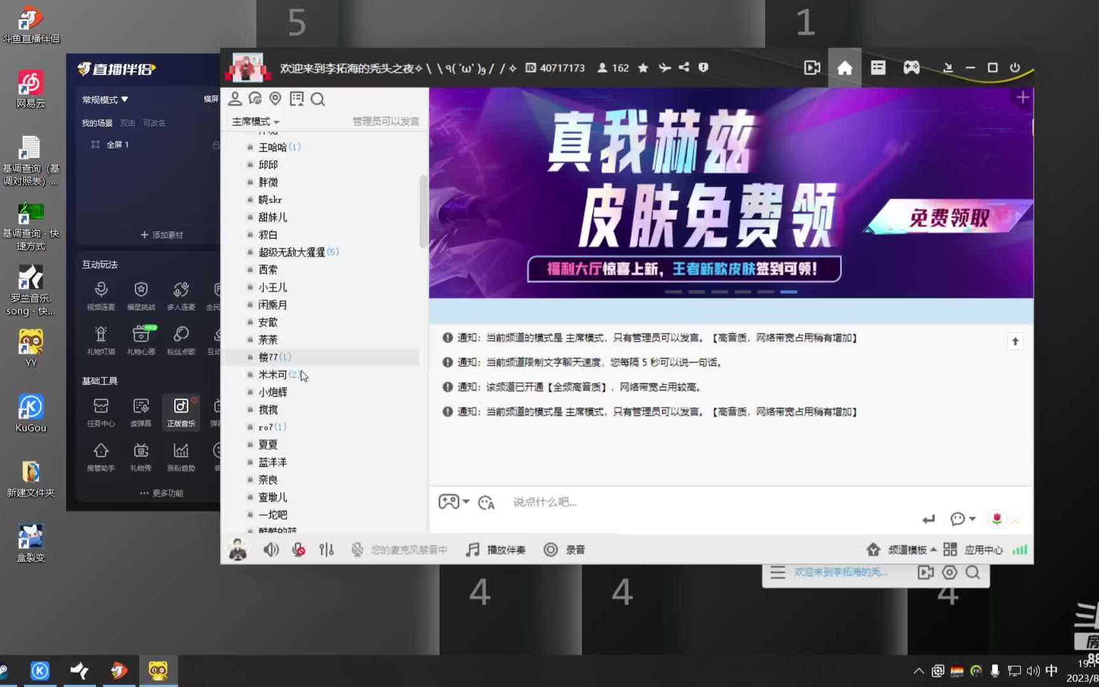The width and height of the screenshot is (1099, 687).
Task: Open the game icon dropdown in chat input
Action: [454, 502]
